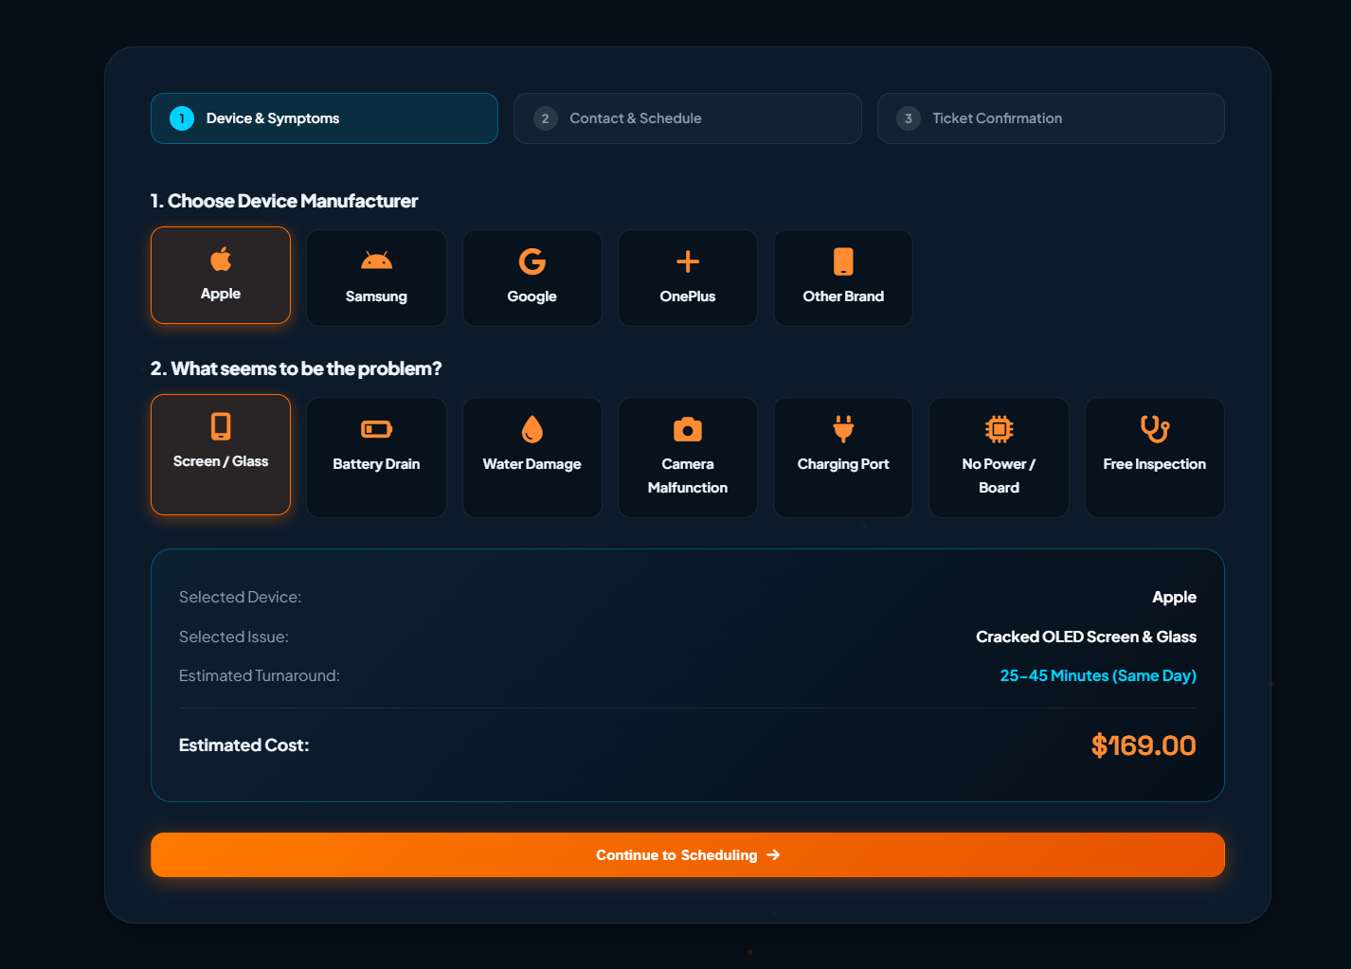This screenshot has width=1351, height=969.
Task: Click the Samsung label text
Action: tap(376, 296)
